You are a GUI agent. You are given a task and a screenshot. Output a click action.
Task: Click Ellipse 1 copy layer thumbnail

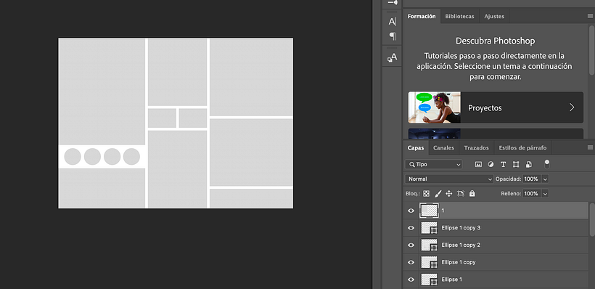[x=429, y=262]
